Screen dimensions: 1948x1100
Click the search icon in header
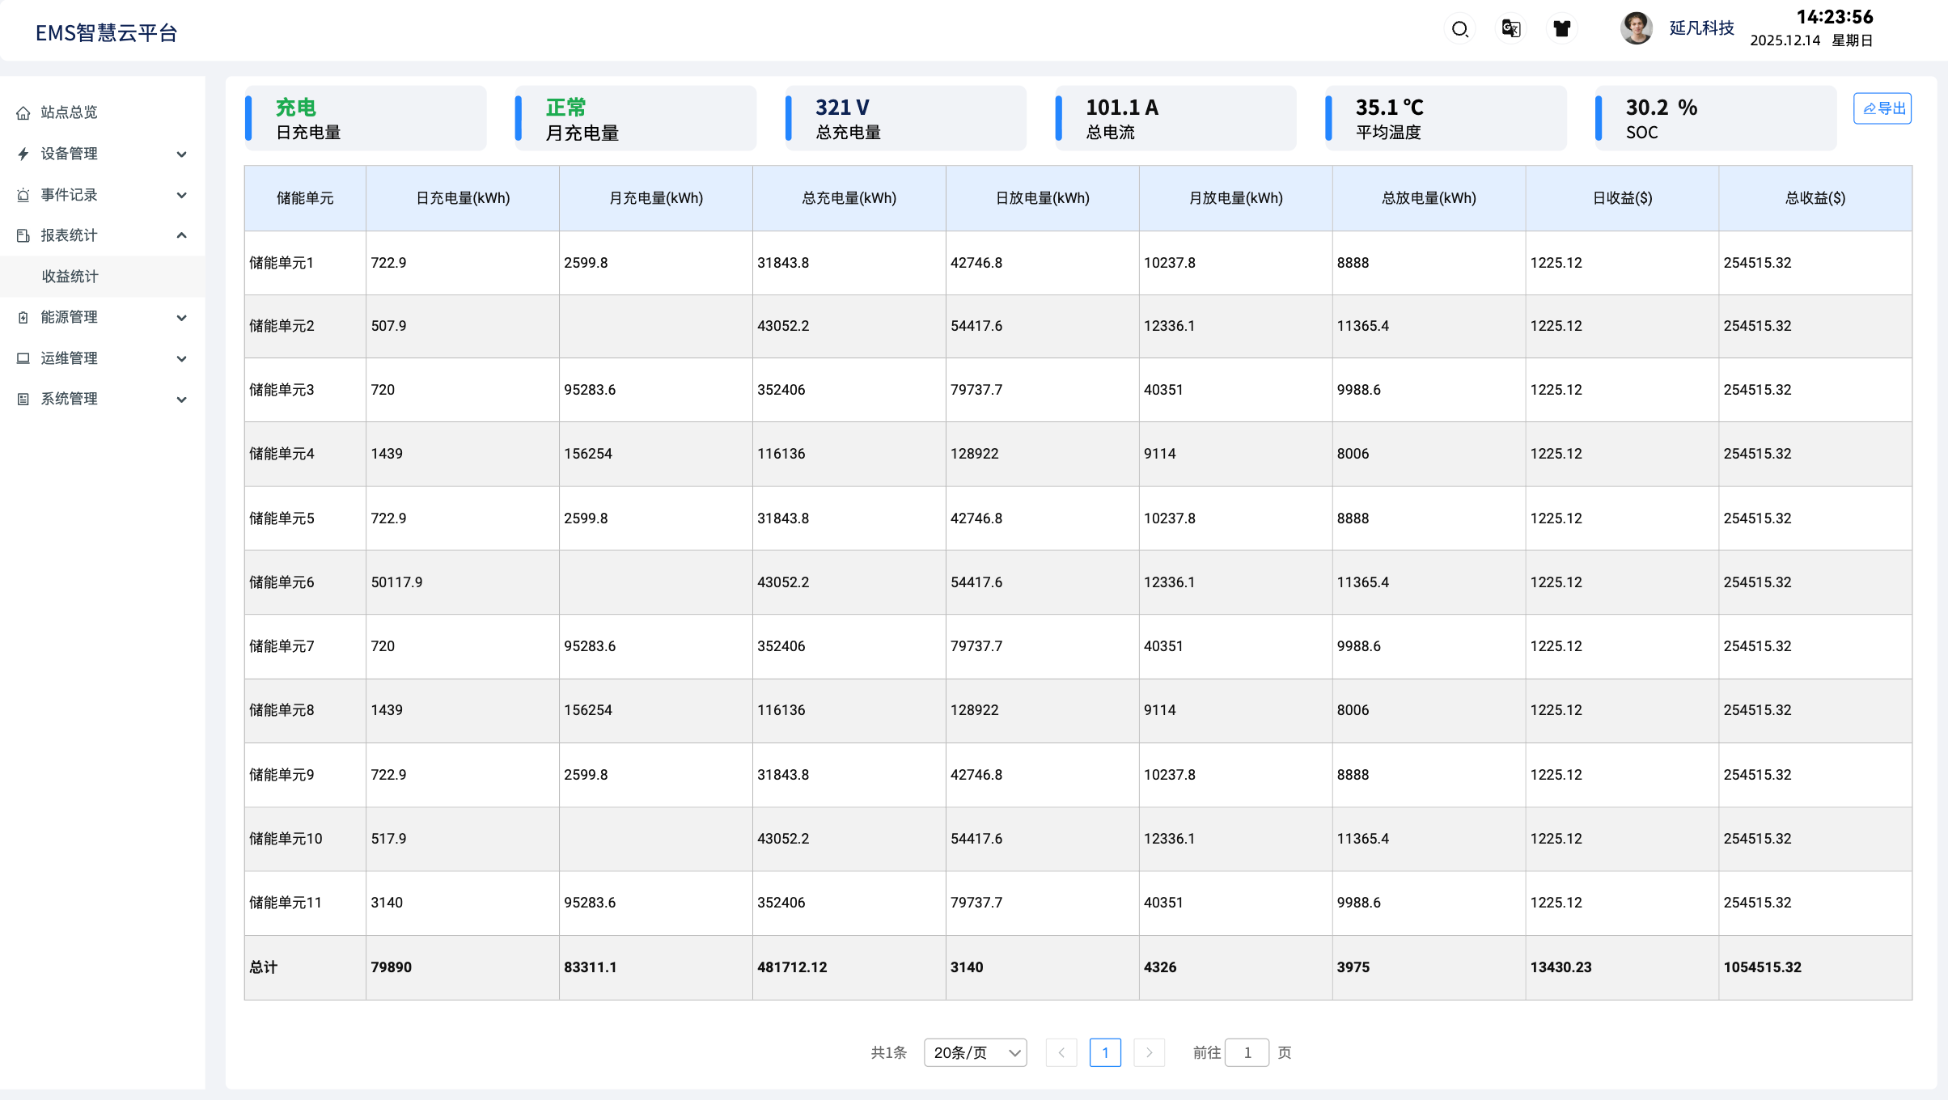(x=1459, y=30)
